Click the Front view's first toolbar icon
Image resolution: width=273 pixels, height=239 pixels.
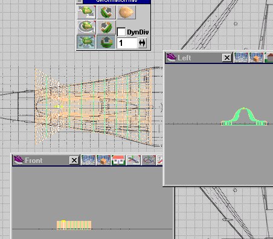pyautogui.click(x=88, y=160)
